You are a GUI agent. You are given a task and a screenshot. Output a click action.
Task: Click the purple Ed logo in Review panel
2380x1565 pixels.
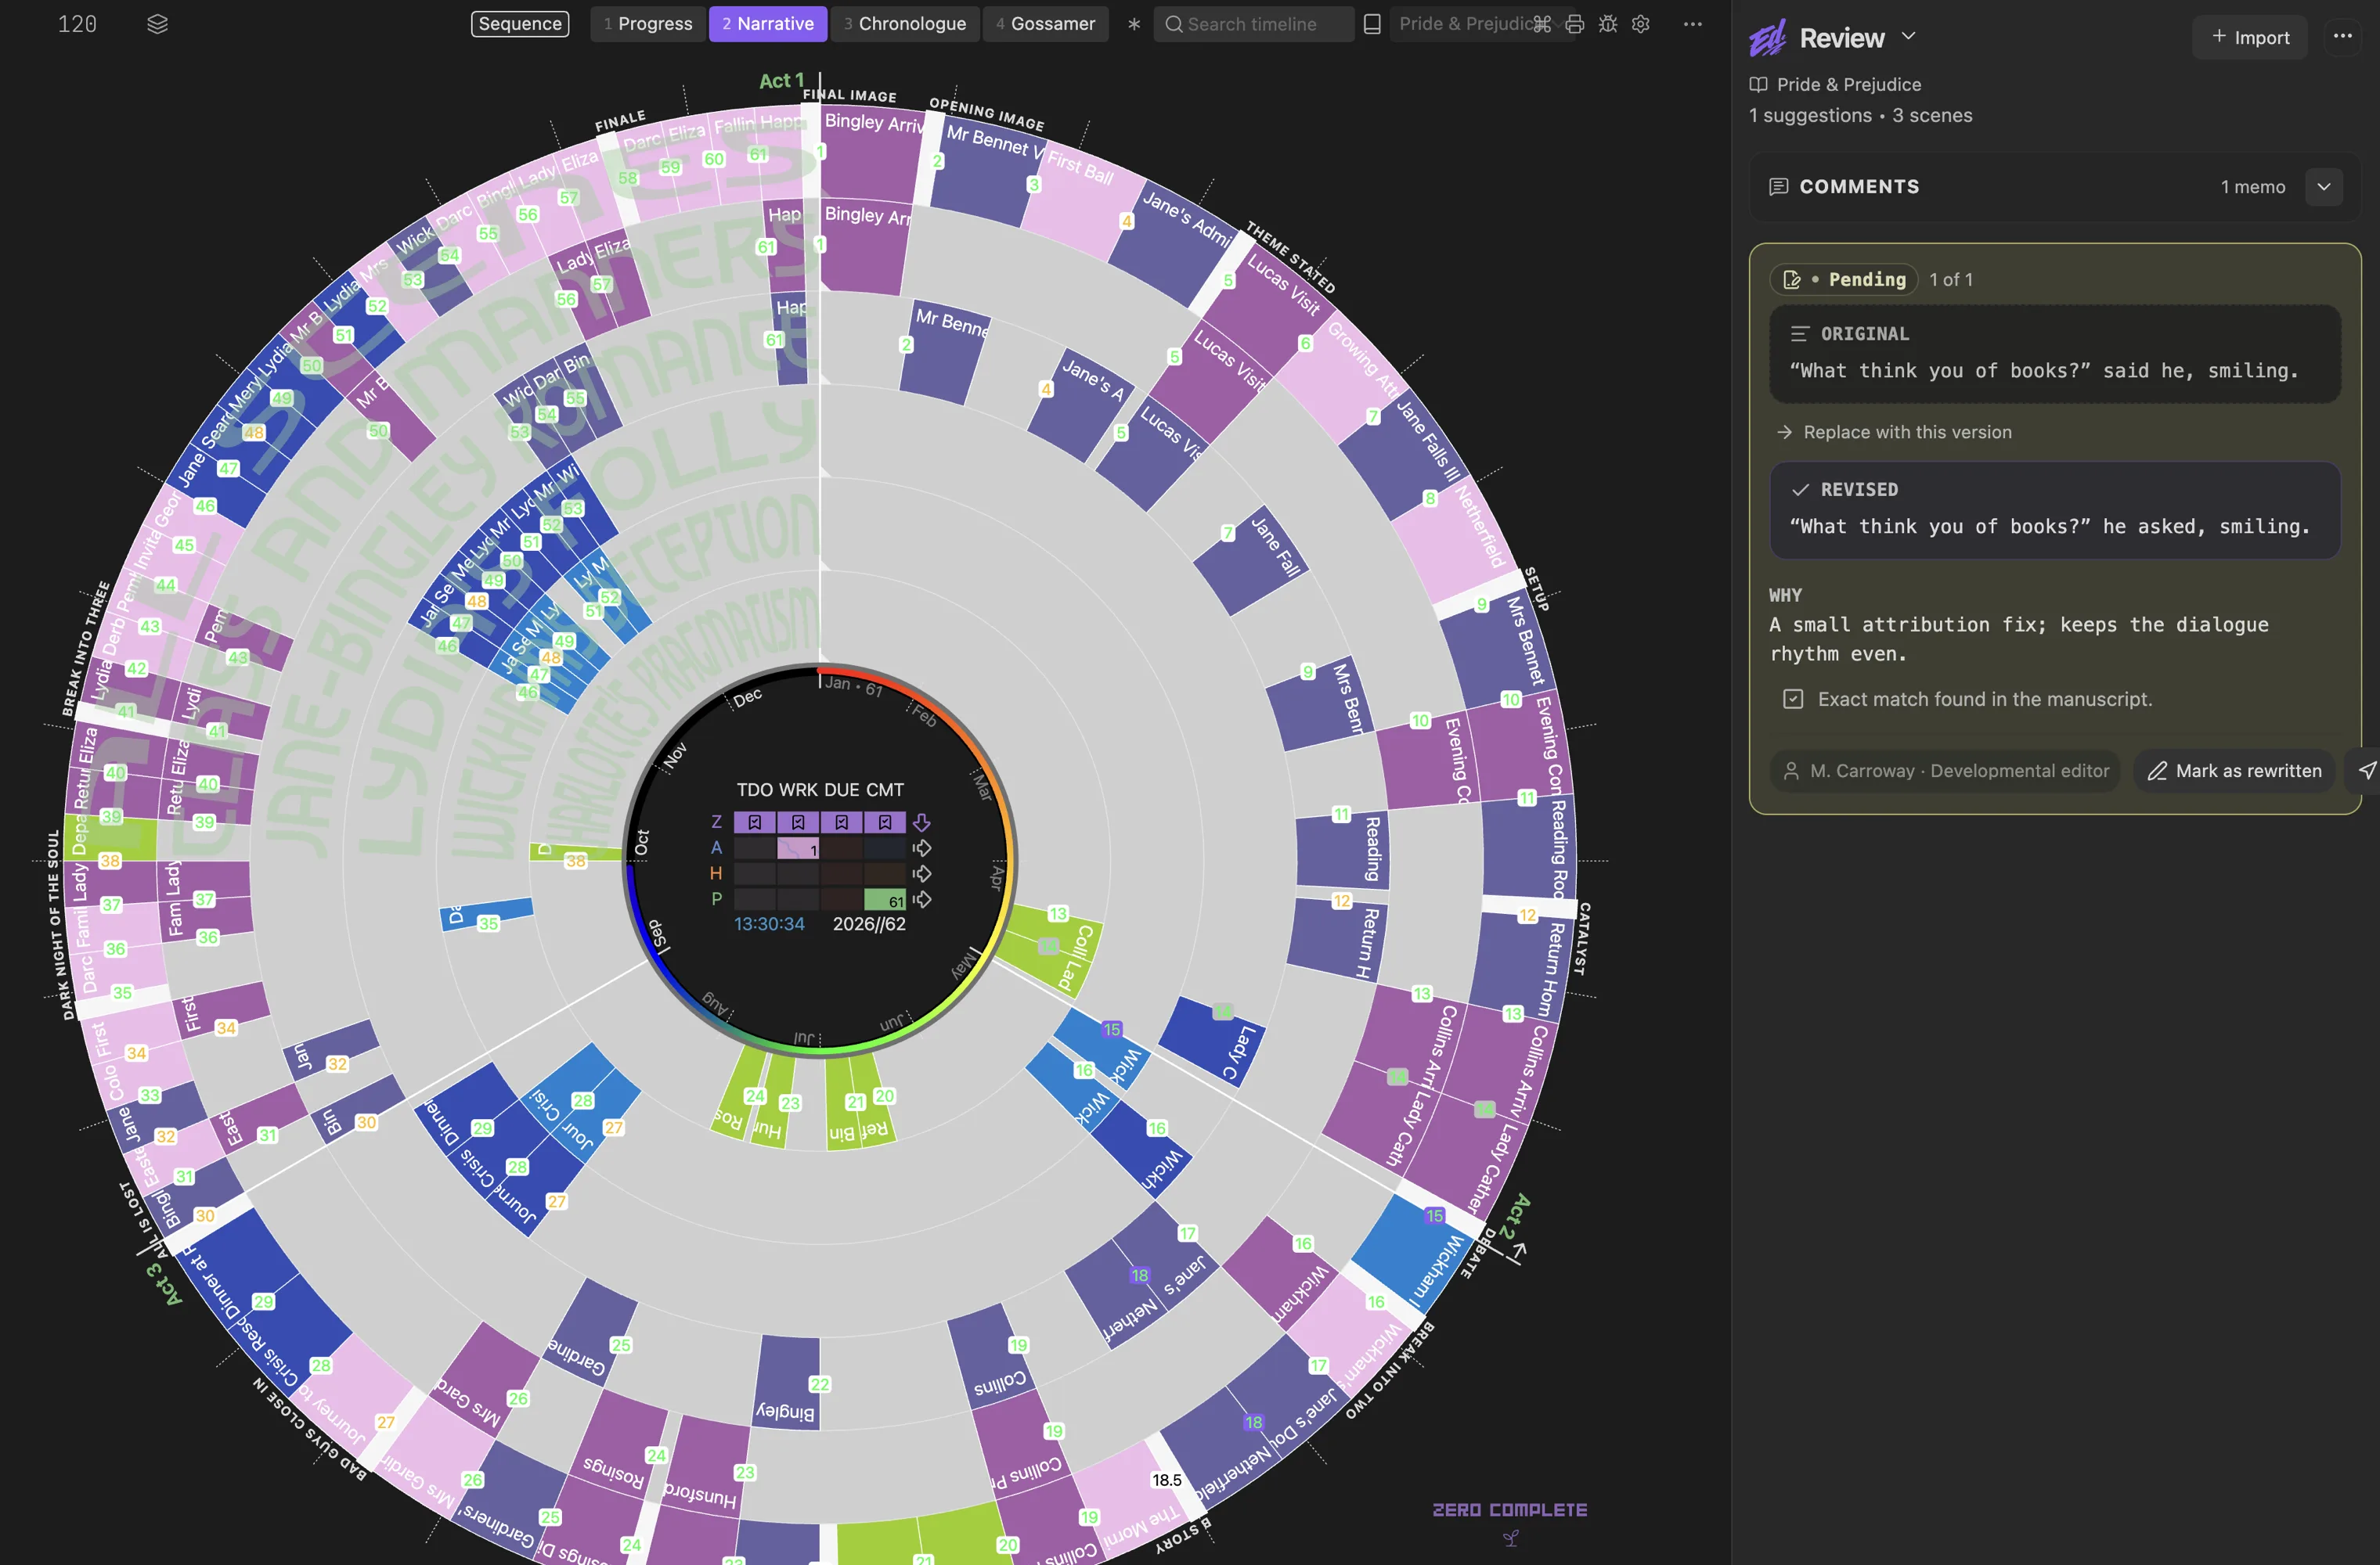[x=1767, y=39]
